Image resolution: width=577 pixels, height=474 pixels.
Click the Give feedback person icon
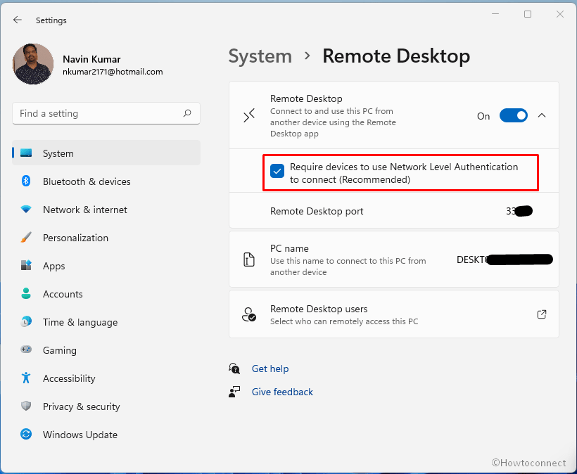(x=234, y=392)
